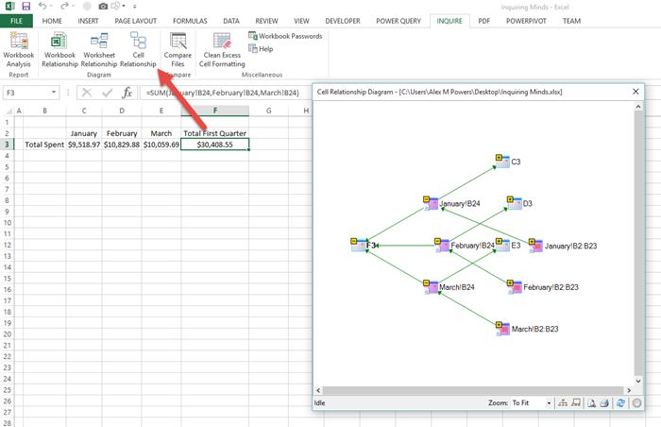
Task: Open the Zoom 'To Fit' dropdown
Action: click(549, 402)
